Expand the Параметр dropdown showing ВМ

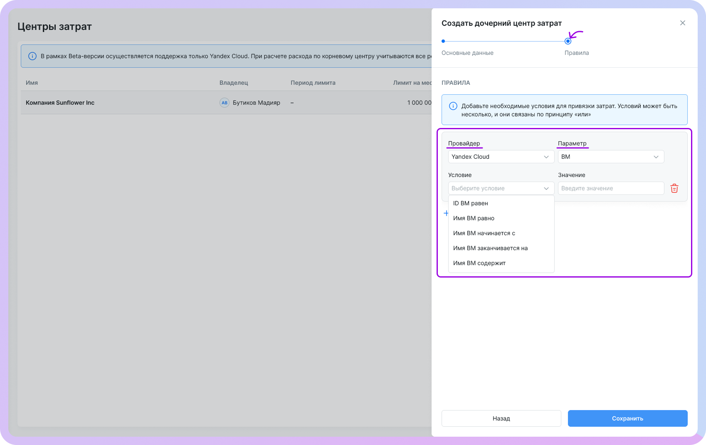click(x=610, y=157)
